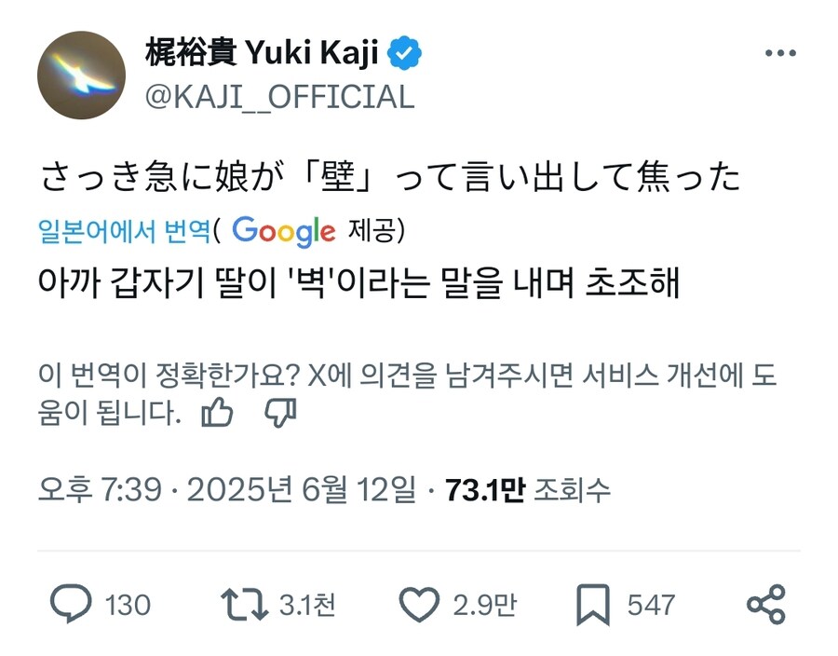
Task: Click the Google logo in translation notice
Action: 286,232
